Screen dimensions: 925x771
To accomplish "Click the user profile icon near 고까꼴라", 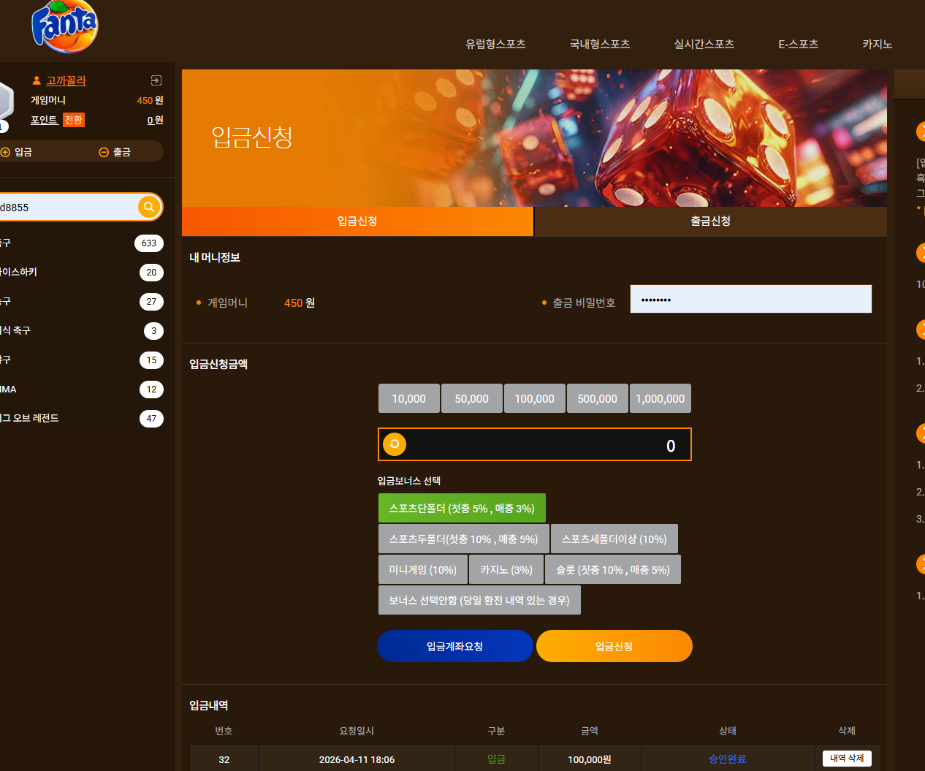I will (x=37, y=80).
